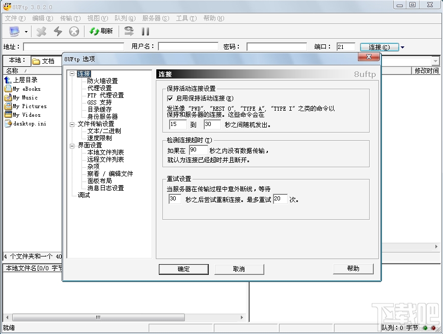Click the lightning quick-connect toolbar icon
This screenshot has width=443, height=334.
(58, 31)
